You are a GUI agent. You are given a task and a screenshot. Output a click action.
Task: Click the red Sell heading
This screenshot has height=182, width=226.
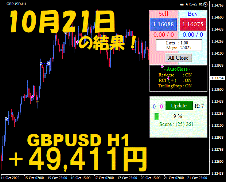(x=163, y=14)
